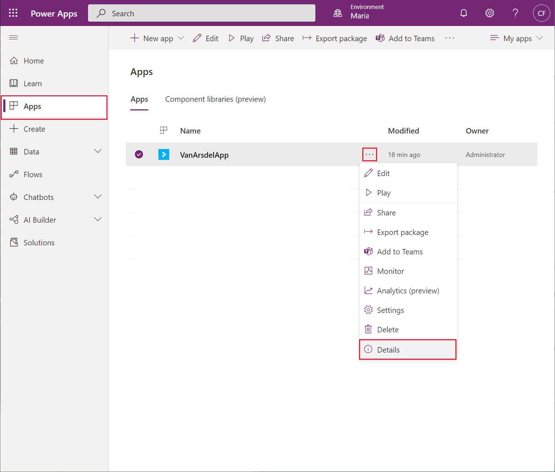The width and height of the screenshot is (555, 472).
Task: Switch to Component libraries (preview) tab
Action: (x=215, y=99)
